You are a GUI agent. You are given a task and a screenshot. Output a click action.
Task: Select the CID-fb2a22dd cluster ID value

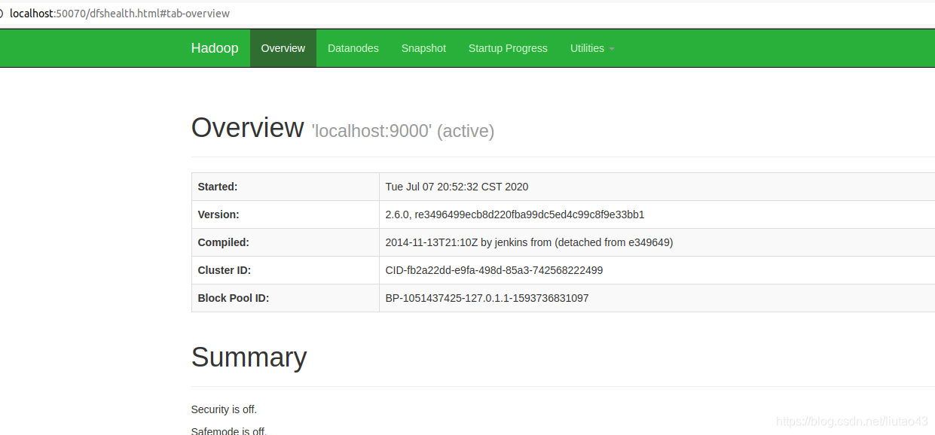(x=494, y=270)
